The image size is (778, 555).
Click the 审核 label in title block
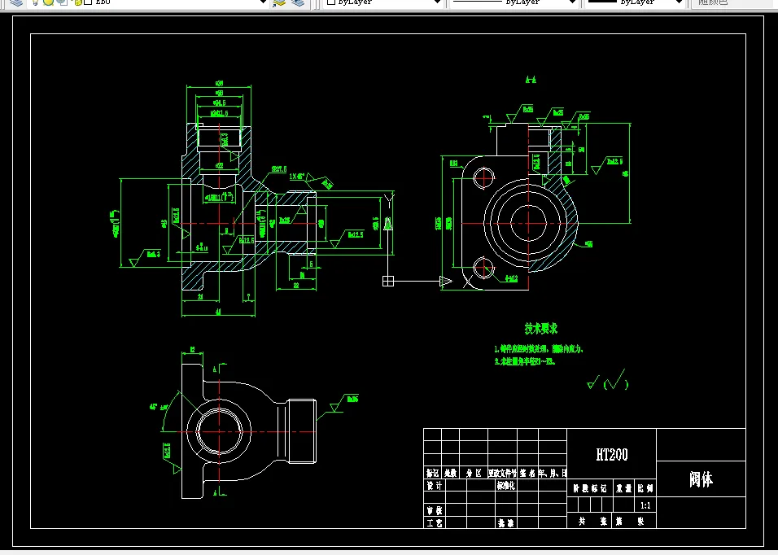[x=434, y=510]
